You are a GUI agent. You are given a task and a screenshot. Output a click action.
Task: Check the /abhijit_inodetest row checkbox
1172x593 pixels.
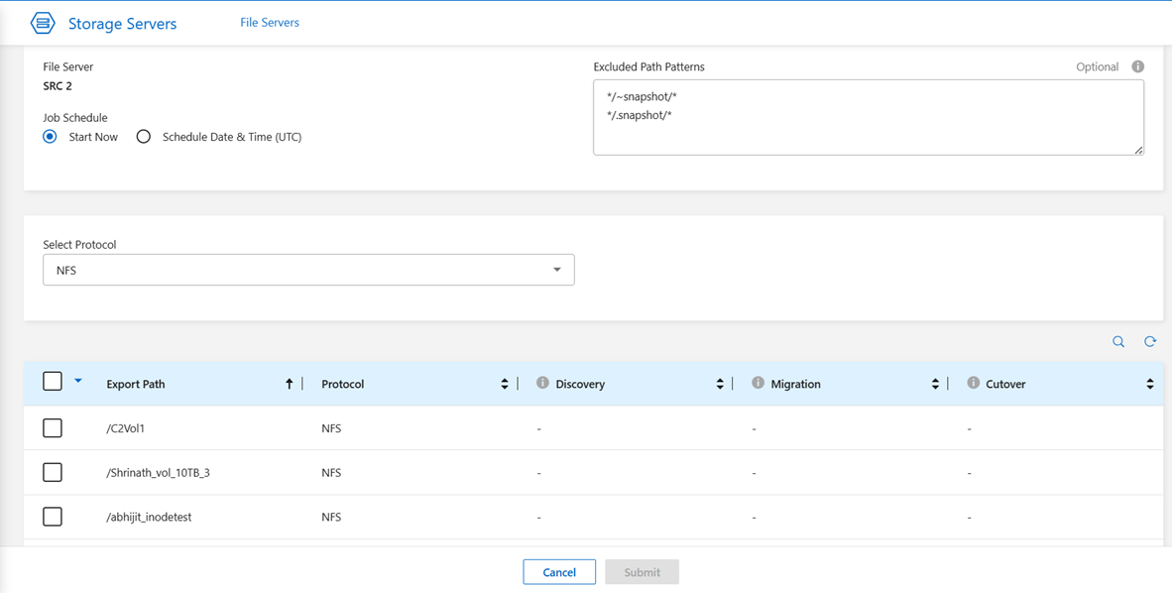point(53,517)
